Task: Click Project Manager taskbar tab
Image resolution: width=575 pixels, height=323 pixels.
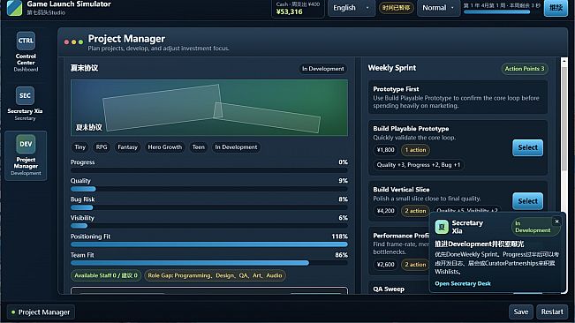Action: point(41,312)
